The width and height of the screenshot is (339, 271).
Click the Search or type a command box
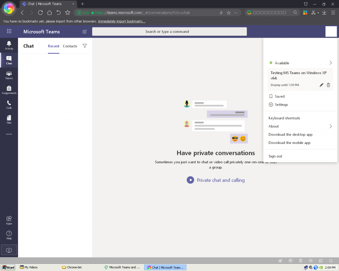coord(169,32)
